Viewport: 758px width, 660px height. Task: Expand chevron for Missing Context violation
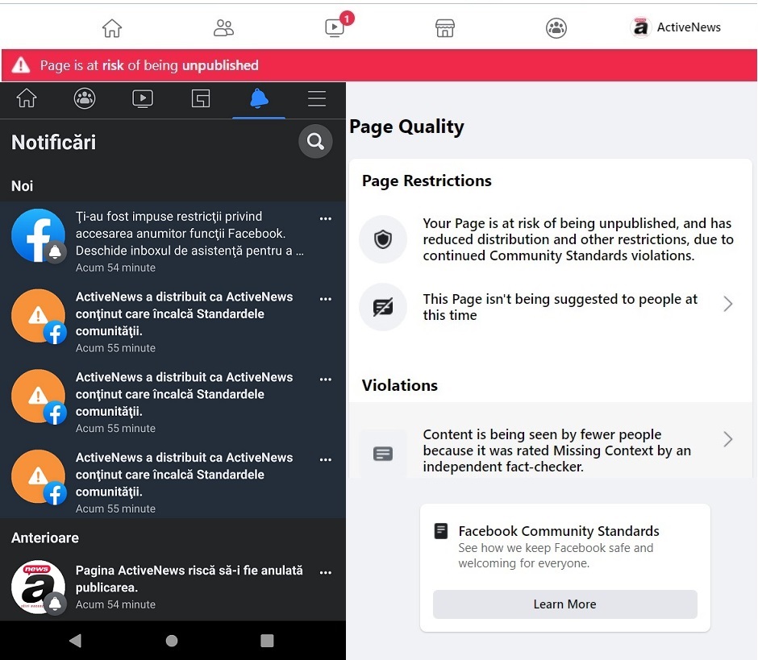click(x=727, y=439)
